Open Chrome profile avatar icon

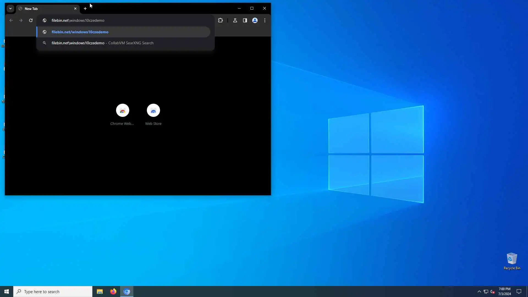coord(255,20)
